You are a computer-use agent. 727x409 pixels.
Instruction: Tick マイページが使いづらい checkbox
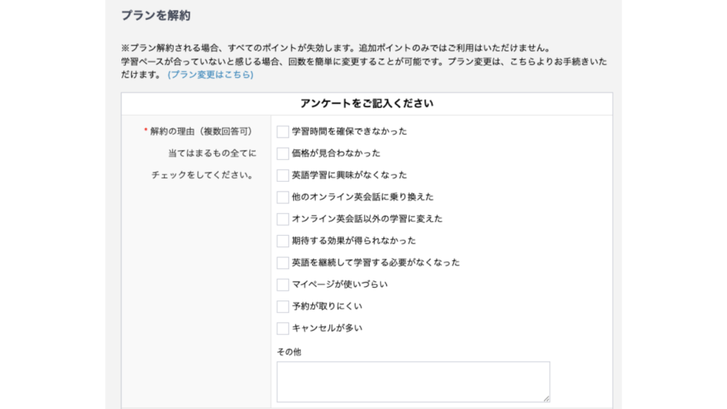[283, 285]
